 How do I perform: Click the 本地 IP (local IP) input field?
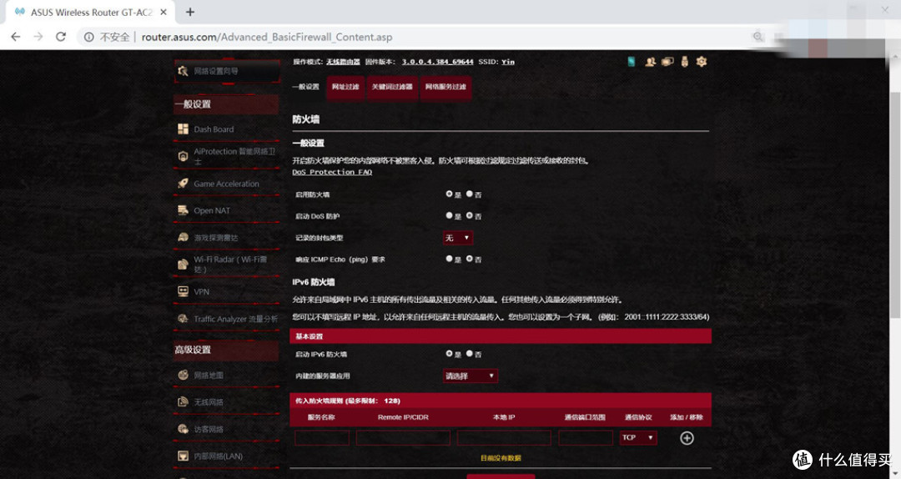tap(504, 438)
